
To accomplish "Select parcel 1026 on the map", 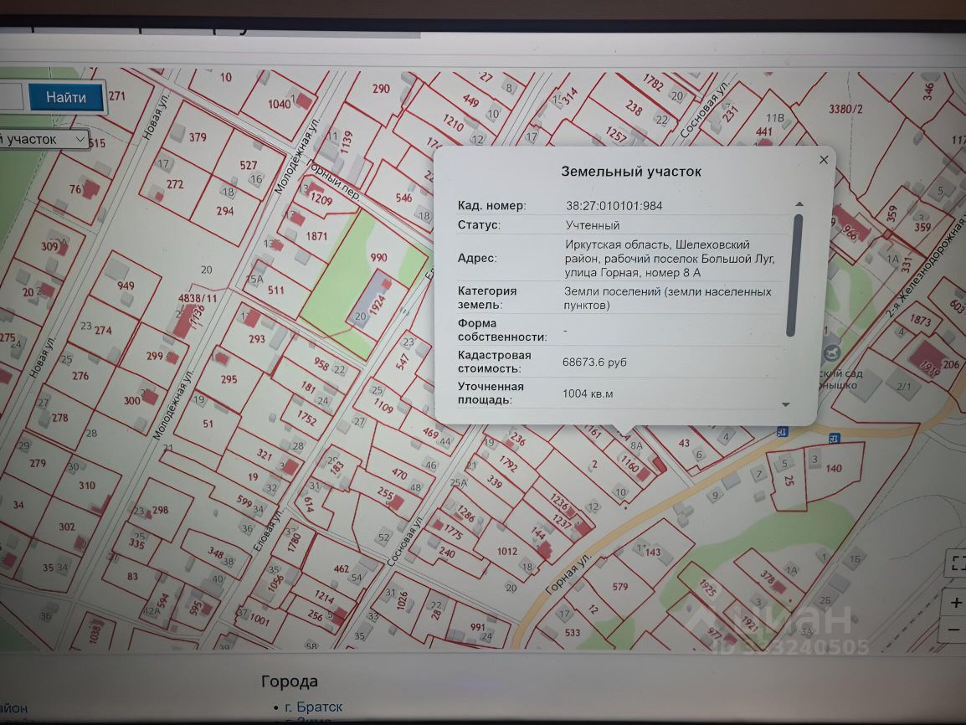I will [403, 599].
